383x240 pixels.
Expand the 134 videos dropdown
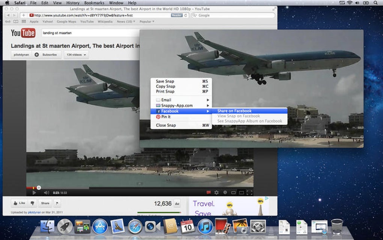(76, 55)
